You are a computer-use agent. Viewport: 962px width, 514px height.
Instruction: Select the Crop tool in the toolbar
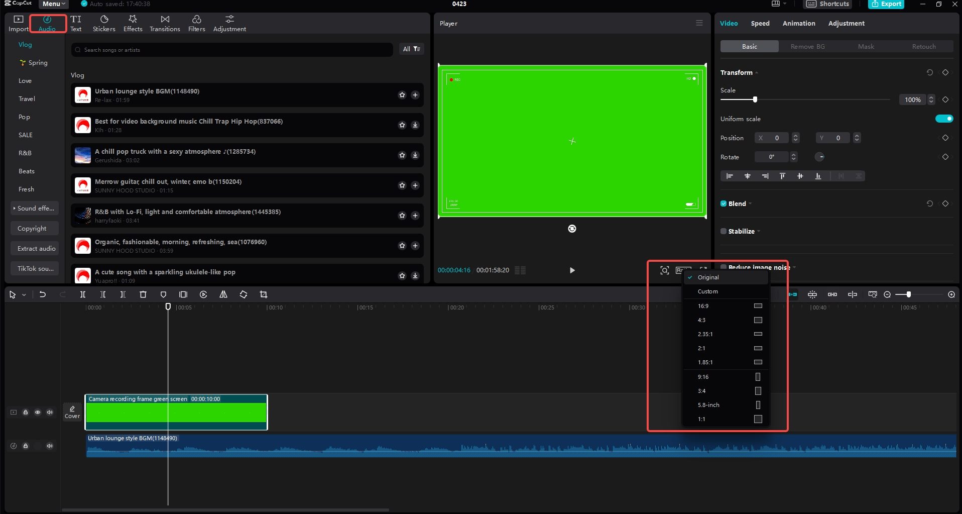[x=263, y=294]
